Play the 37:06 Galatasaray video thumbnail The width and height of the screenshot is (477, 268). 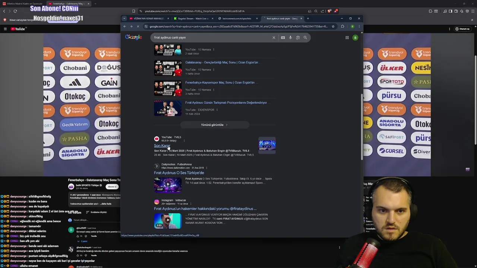click(x=168, y=68)
